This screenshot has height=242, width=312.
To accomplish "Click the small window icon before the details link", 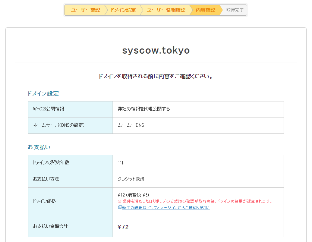I will pos(120,208).
